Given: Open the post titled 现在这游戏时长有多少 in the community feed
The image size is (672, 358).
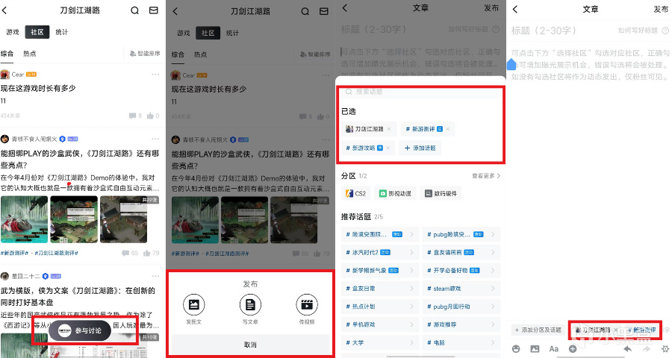Looking at the screenshot, I should pyautogui.click(x=38, y=88).
